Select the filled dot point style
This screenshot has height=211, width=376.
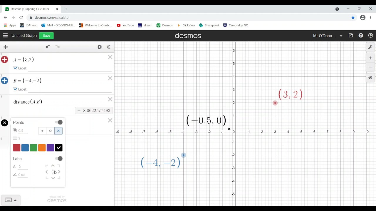42,131
